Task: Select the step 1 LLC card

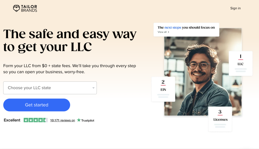Action: pyautogui.click(x=241, y=64)
